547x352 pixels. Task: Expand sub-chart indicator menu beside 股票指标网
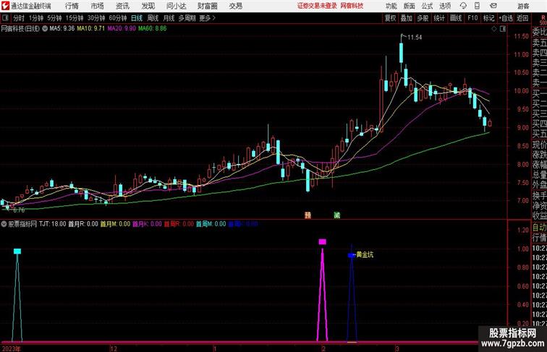tap(4, 224)
